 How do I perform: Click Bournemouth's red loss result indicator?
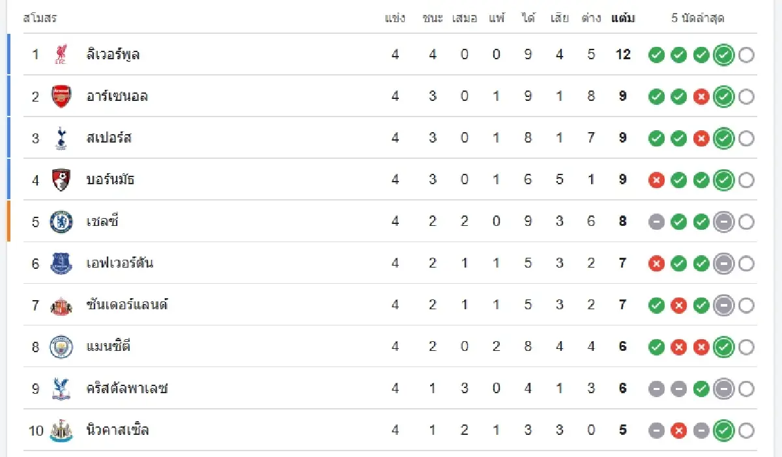(x=657, y=180)
